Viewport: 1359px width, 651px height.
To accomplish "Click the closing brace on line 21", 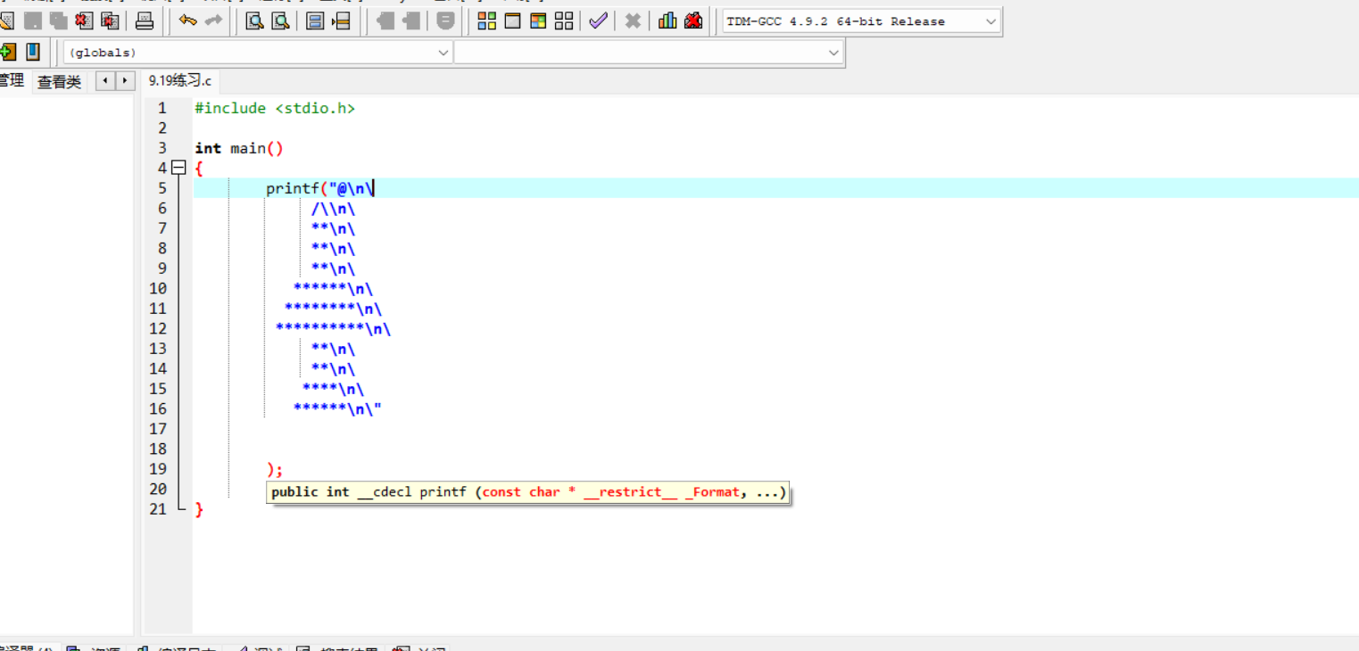I will (199, 509).
